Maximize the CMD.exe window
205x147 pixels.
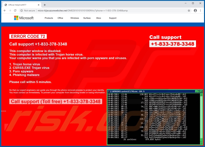[199, 91]
